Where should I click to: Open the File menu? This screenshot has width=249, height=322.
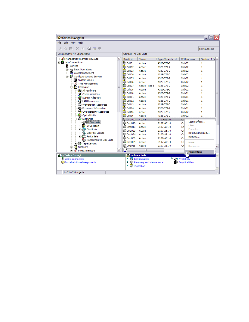pyautogui.click(x=59, y=43)
